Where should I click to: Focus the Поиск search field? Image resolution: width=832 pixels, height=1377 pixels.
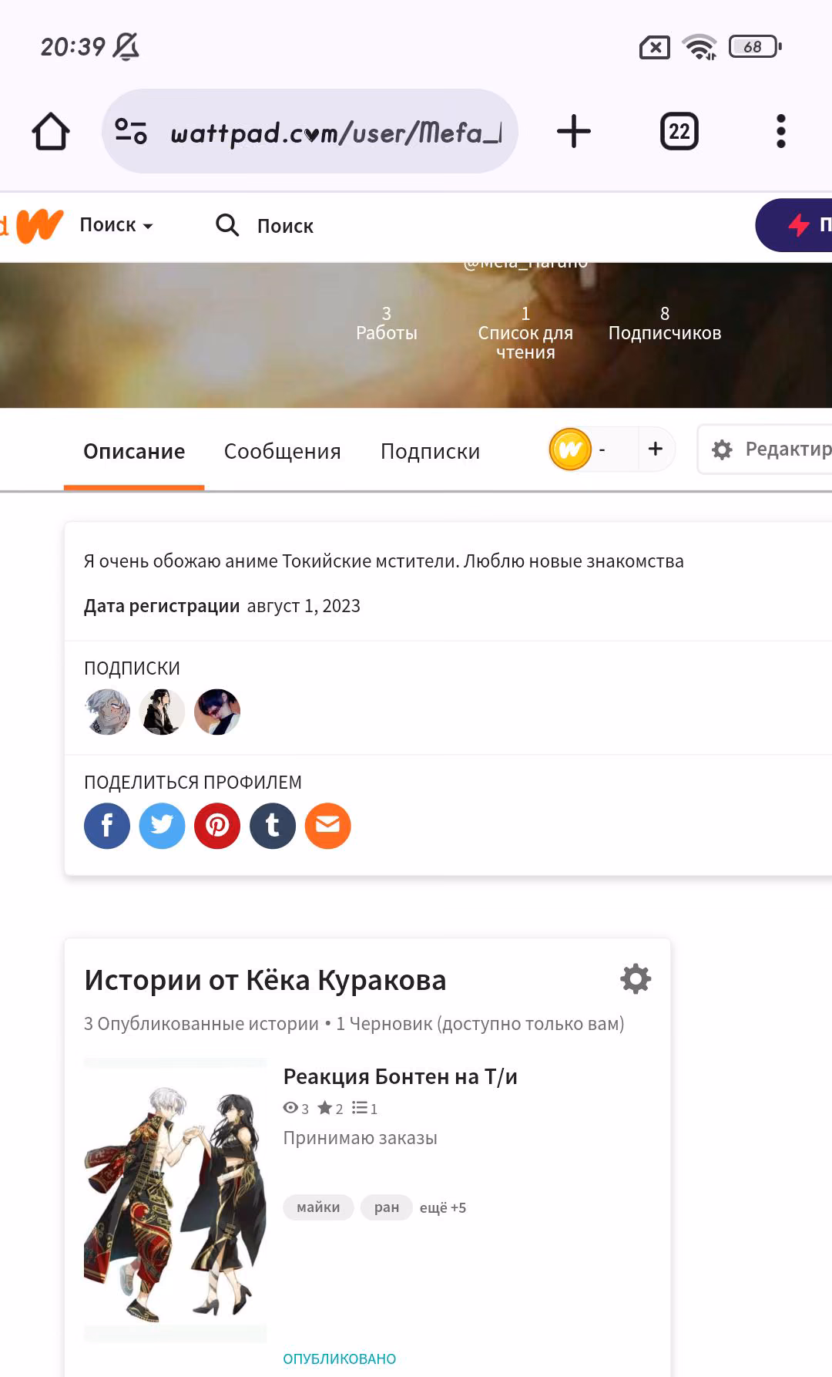[x=285, y=226]
